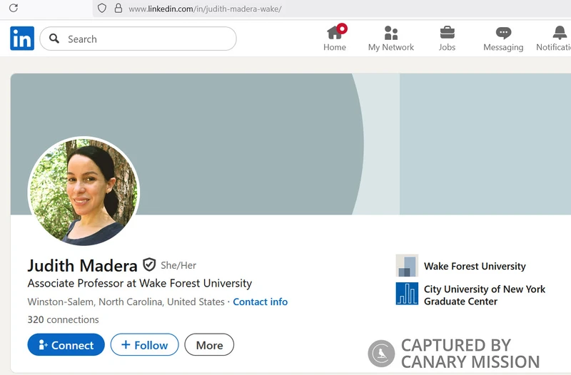Screen dimensions: 571x375
Task: Click the browser URL address bar
Action: [331, 9]
